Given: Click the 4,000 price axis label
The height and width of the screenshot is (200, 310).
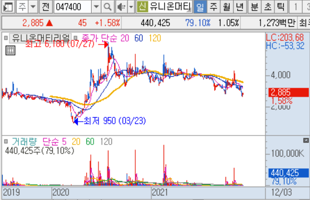Looking at the screenshot, I should click(x=281, y=75).
